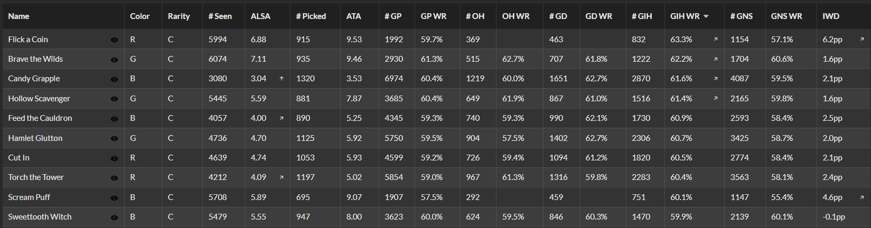Open the Cut In card name
Screen dimensions: 871x228
pos(19,158)
